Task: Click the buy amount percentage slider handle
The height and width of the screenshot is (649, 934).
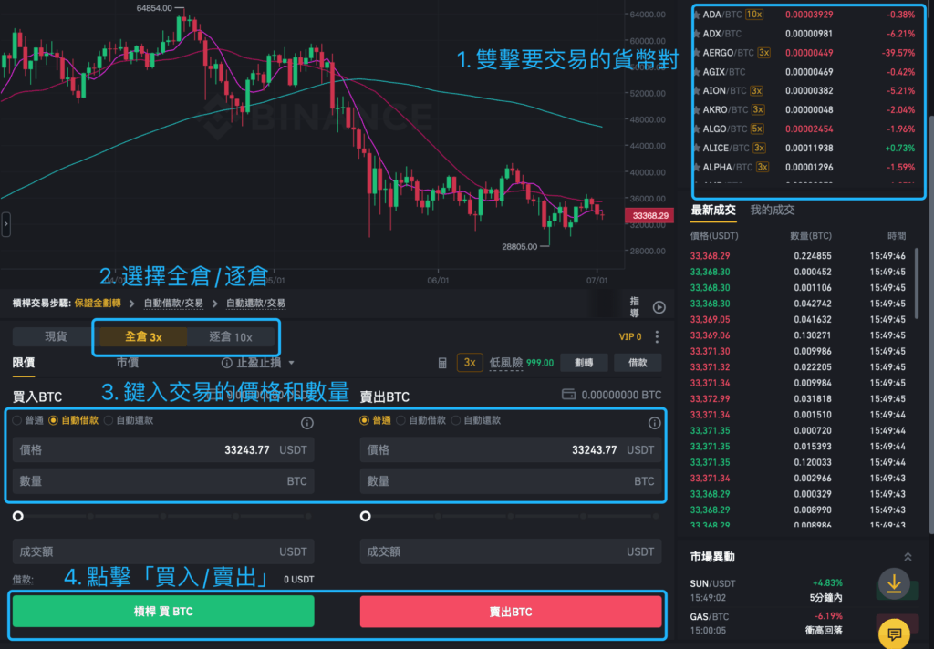Action: click(18, 516)
